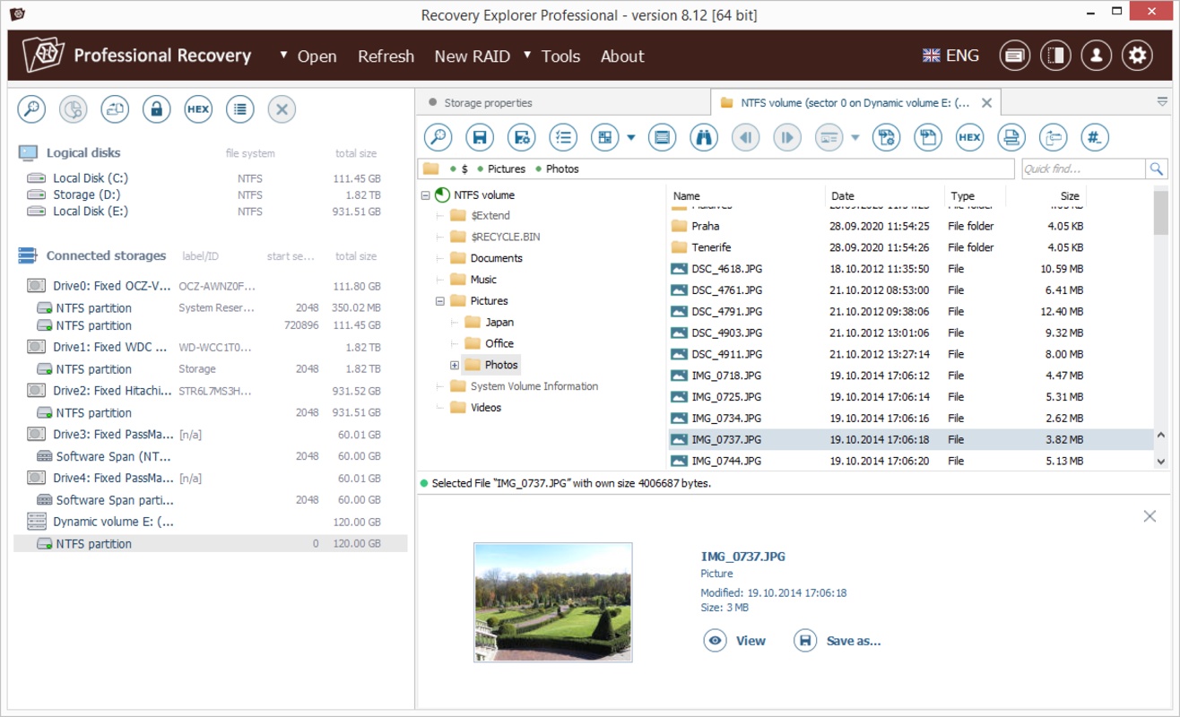Open the About menu item
This screenshot has width=1180, height=717.
622,56
